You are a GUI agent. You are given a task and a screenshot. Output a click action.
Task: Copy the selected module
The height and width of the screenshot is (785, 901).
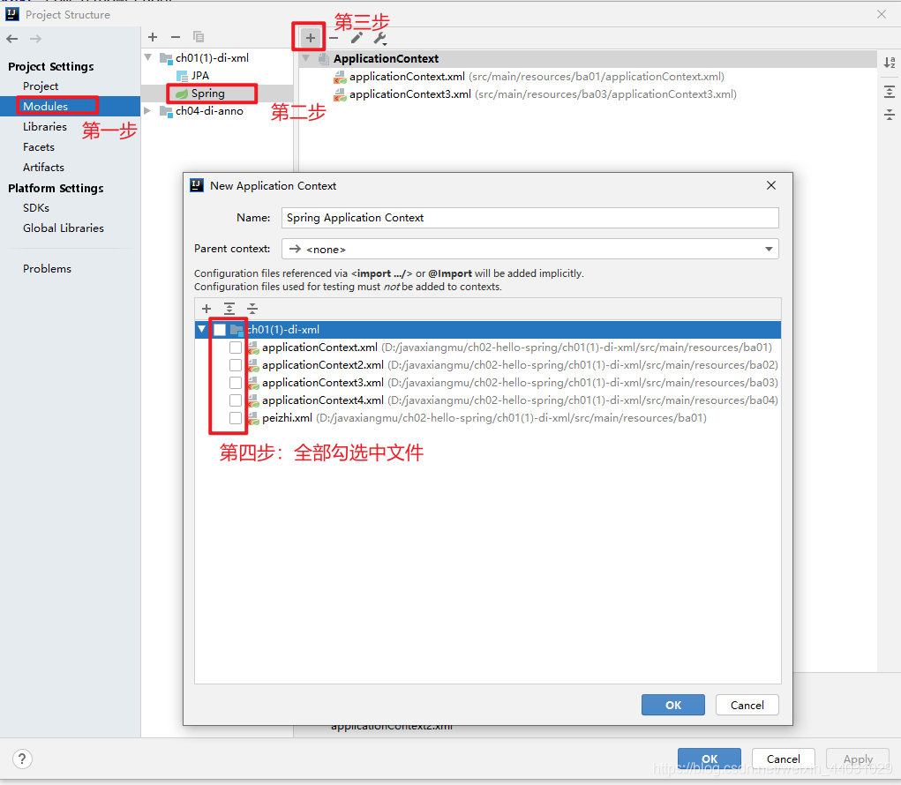pos(199,37)
